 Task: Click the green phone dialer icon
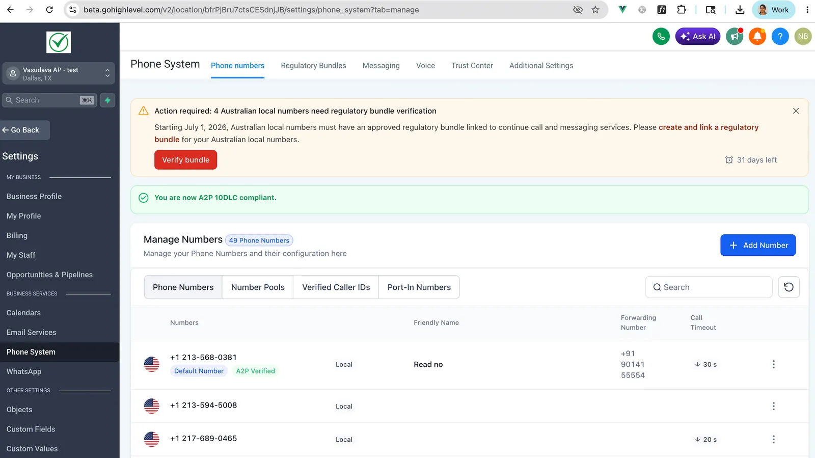(661, 36)
